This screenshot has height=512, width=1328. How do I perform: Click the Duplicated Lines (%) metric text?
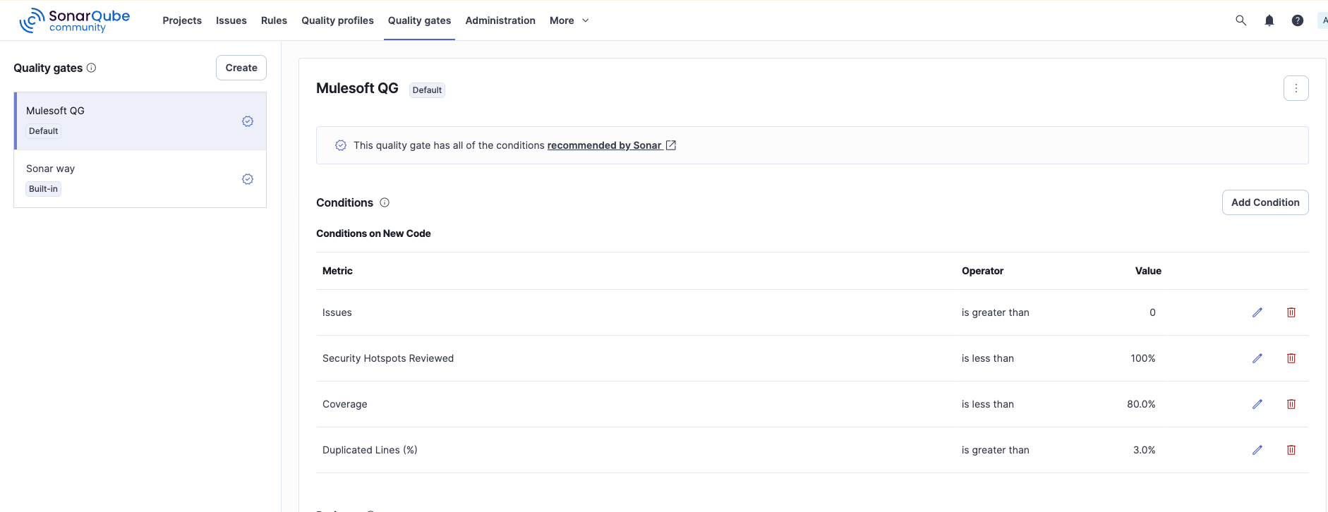(370, 450)
